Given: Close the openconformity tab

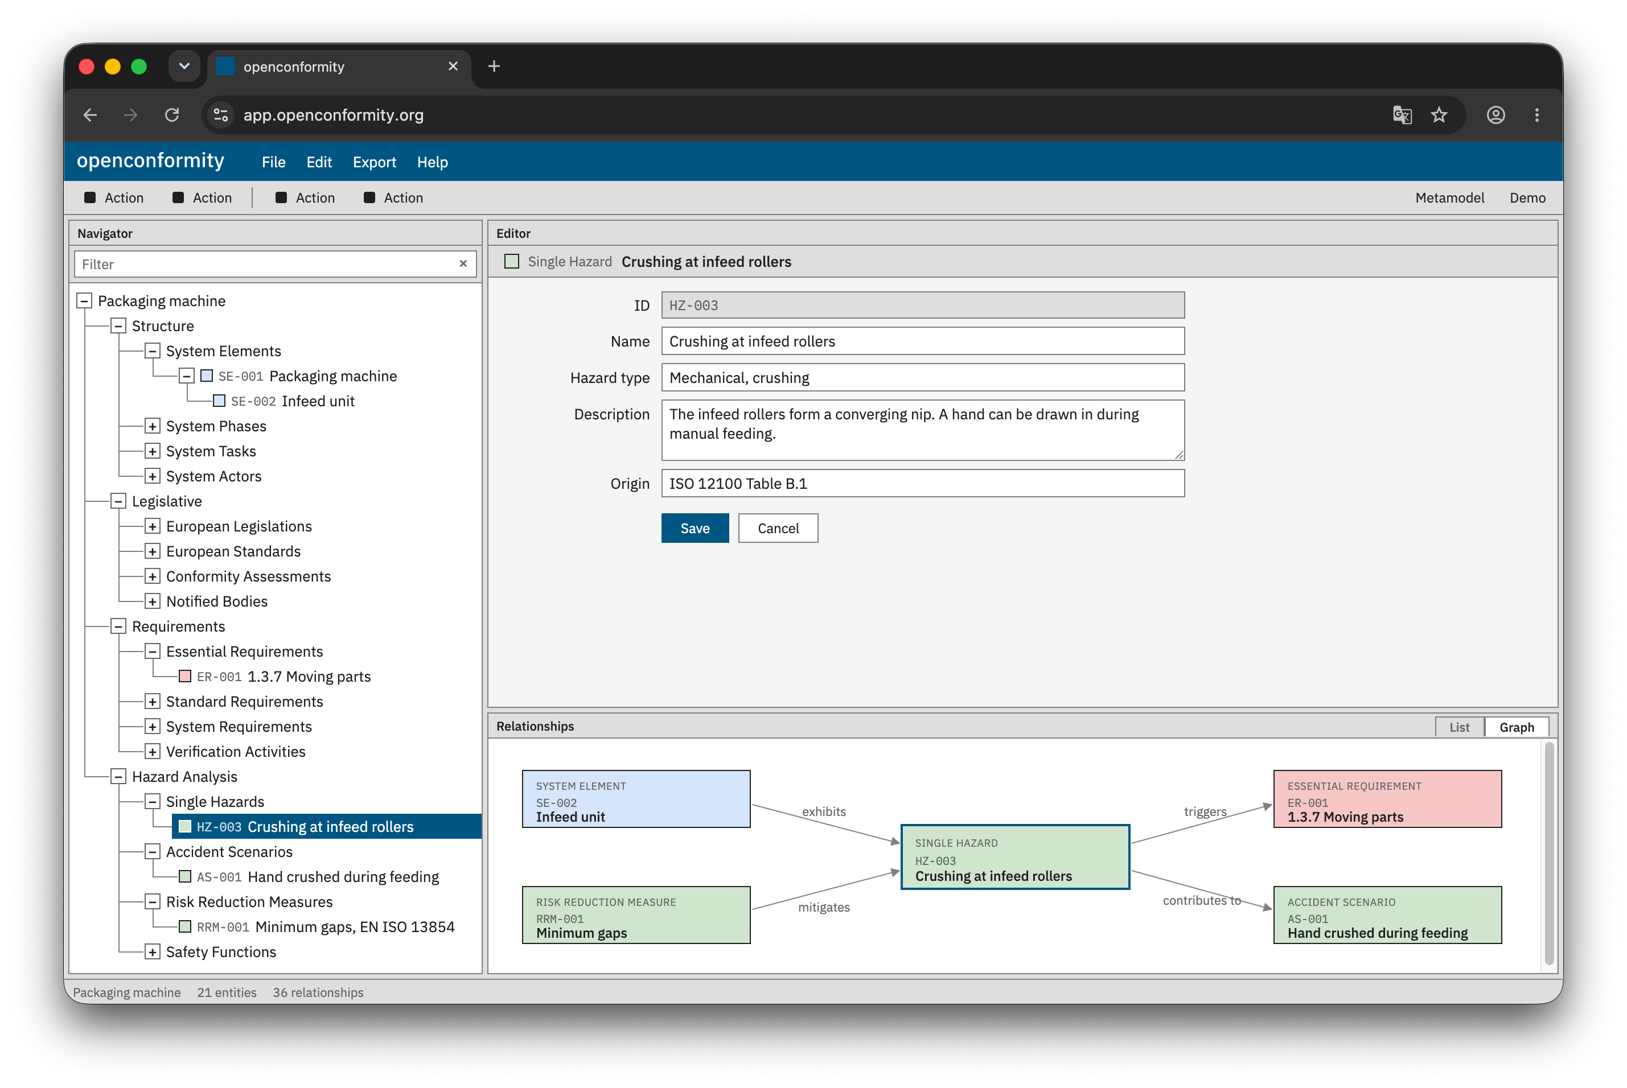Looking at the screenshot, I should pyautogui.click(x=453, y=66).
